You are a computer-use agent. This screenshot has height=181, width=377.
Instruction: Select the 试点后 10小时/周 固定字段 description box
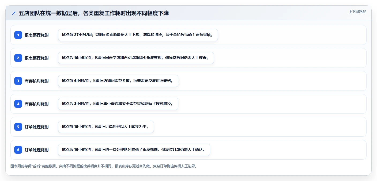pyautogui.click(x=136, y=58)
